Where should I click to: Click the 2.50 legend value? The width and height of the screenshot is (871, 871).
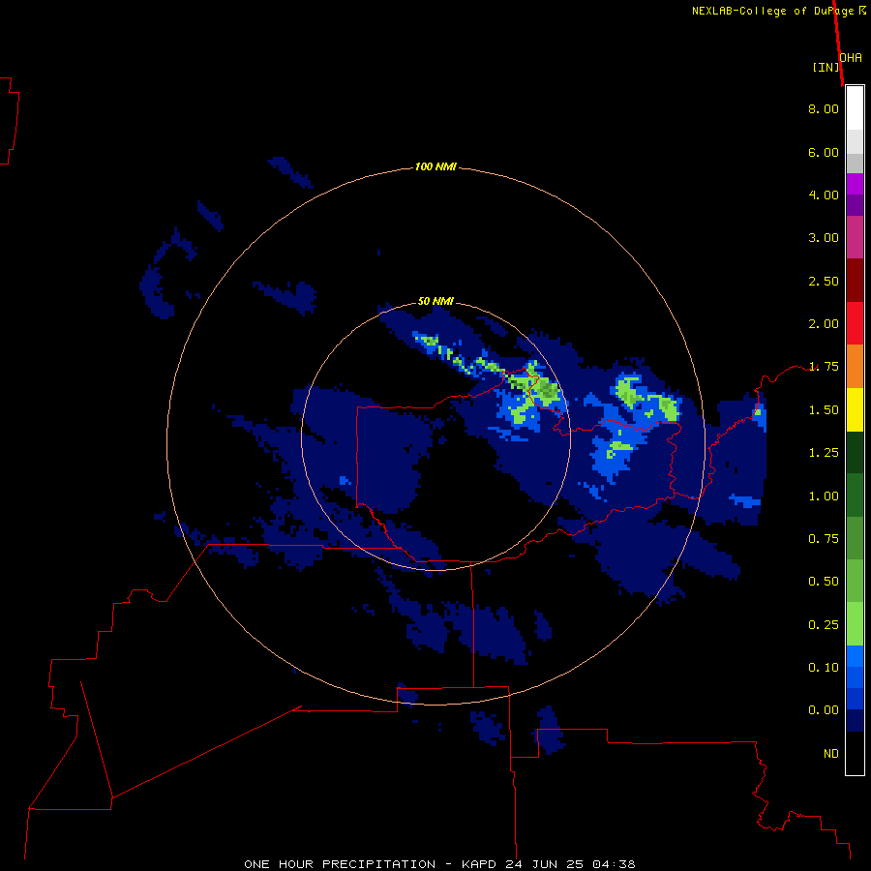click(824, 281)
